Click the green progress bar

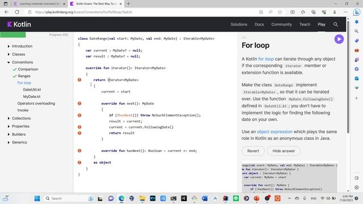[12, 35]
